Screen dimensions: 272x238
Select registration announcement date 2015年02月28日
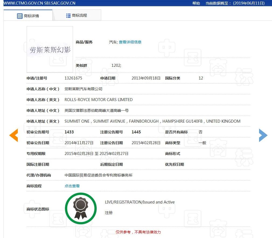(146, 143)
